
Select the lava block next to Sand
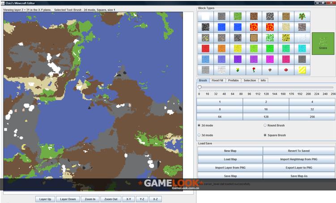[x=270, y=27]
